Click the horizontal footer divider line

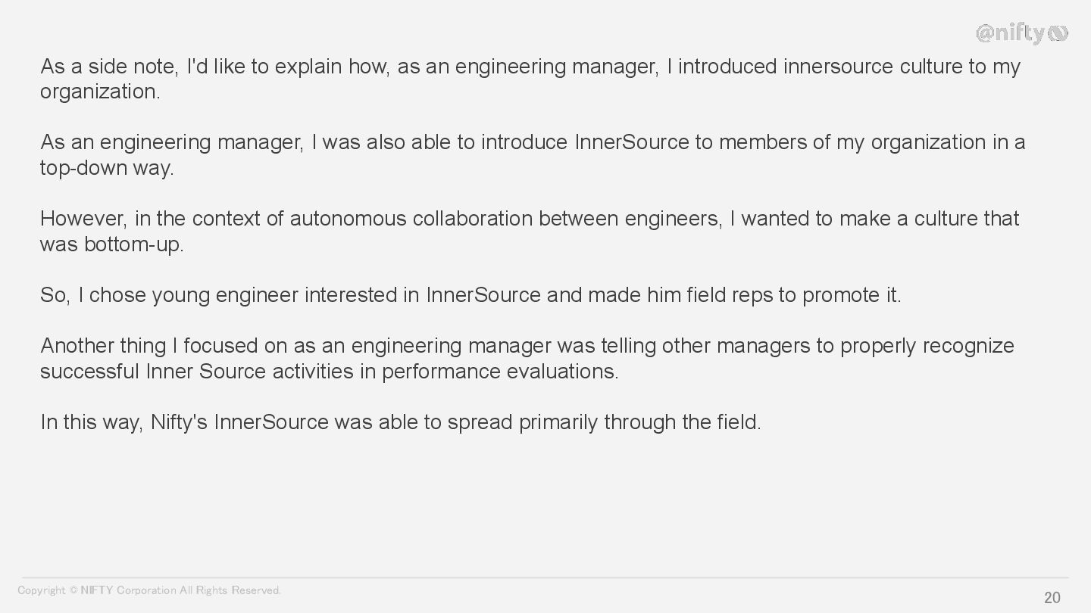545,577
